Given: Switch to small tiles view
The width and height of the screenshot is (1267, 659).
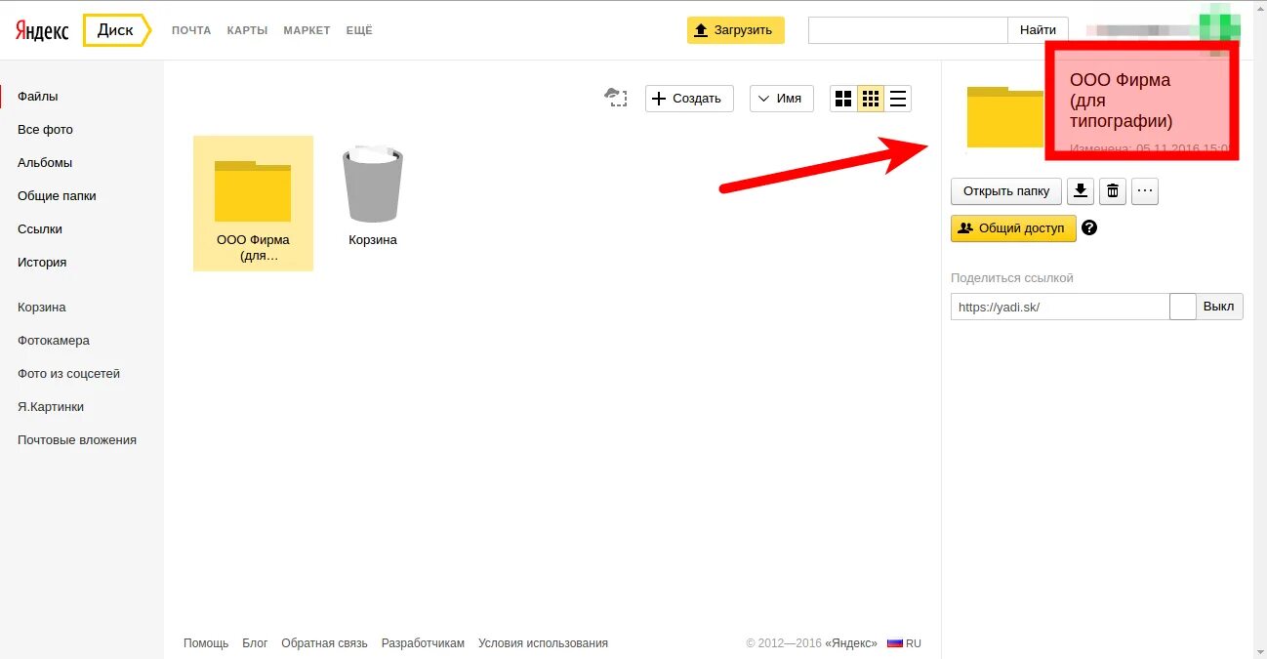Looking at the screenshot, I should coord(871,99).
